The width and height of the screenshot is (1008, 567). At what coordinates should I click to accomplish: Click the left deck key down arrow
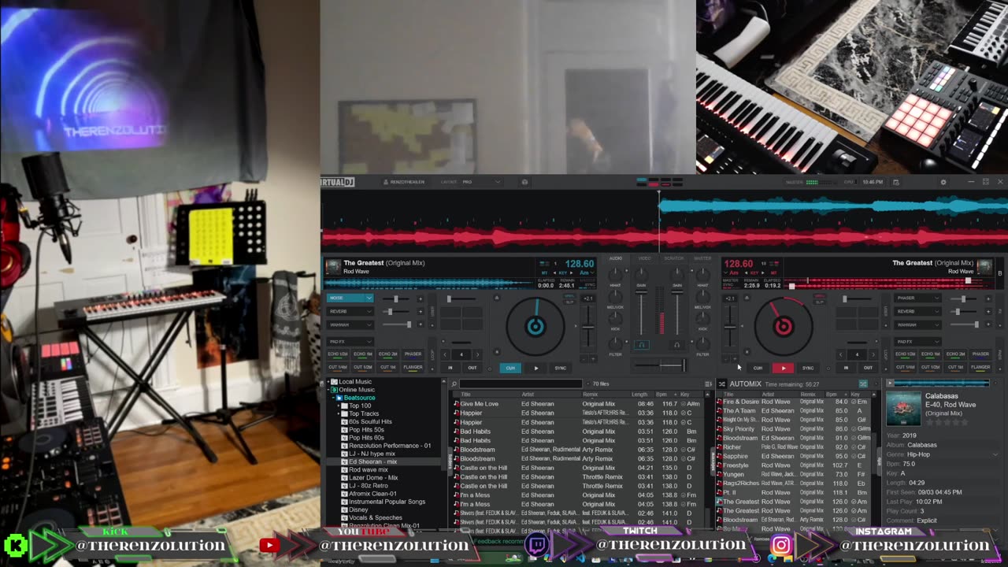pos(554,272)
